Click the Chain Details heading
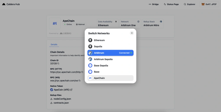 point(57,52)
